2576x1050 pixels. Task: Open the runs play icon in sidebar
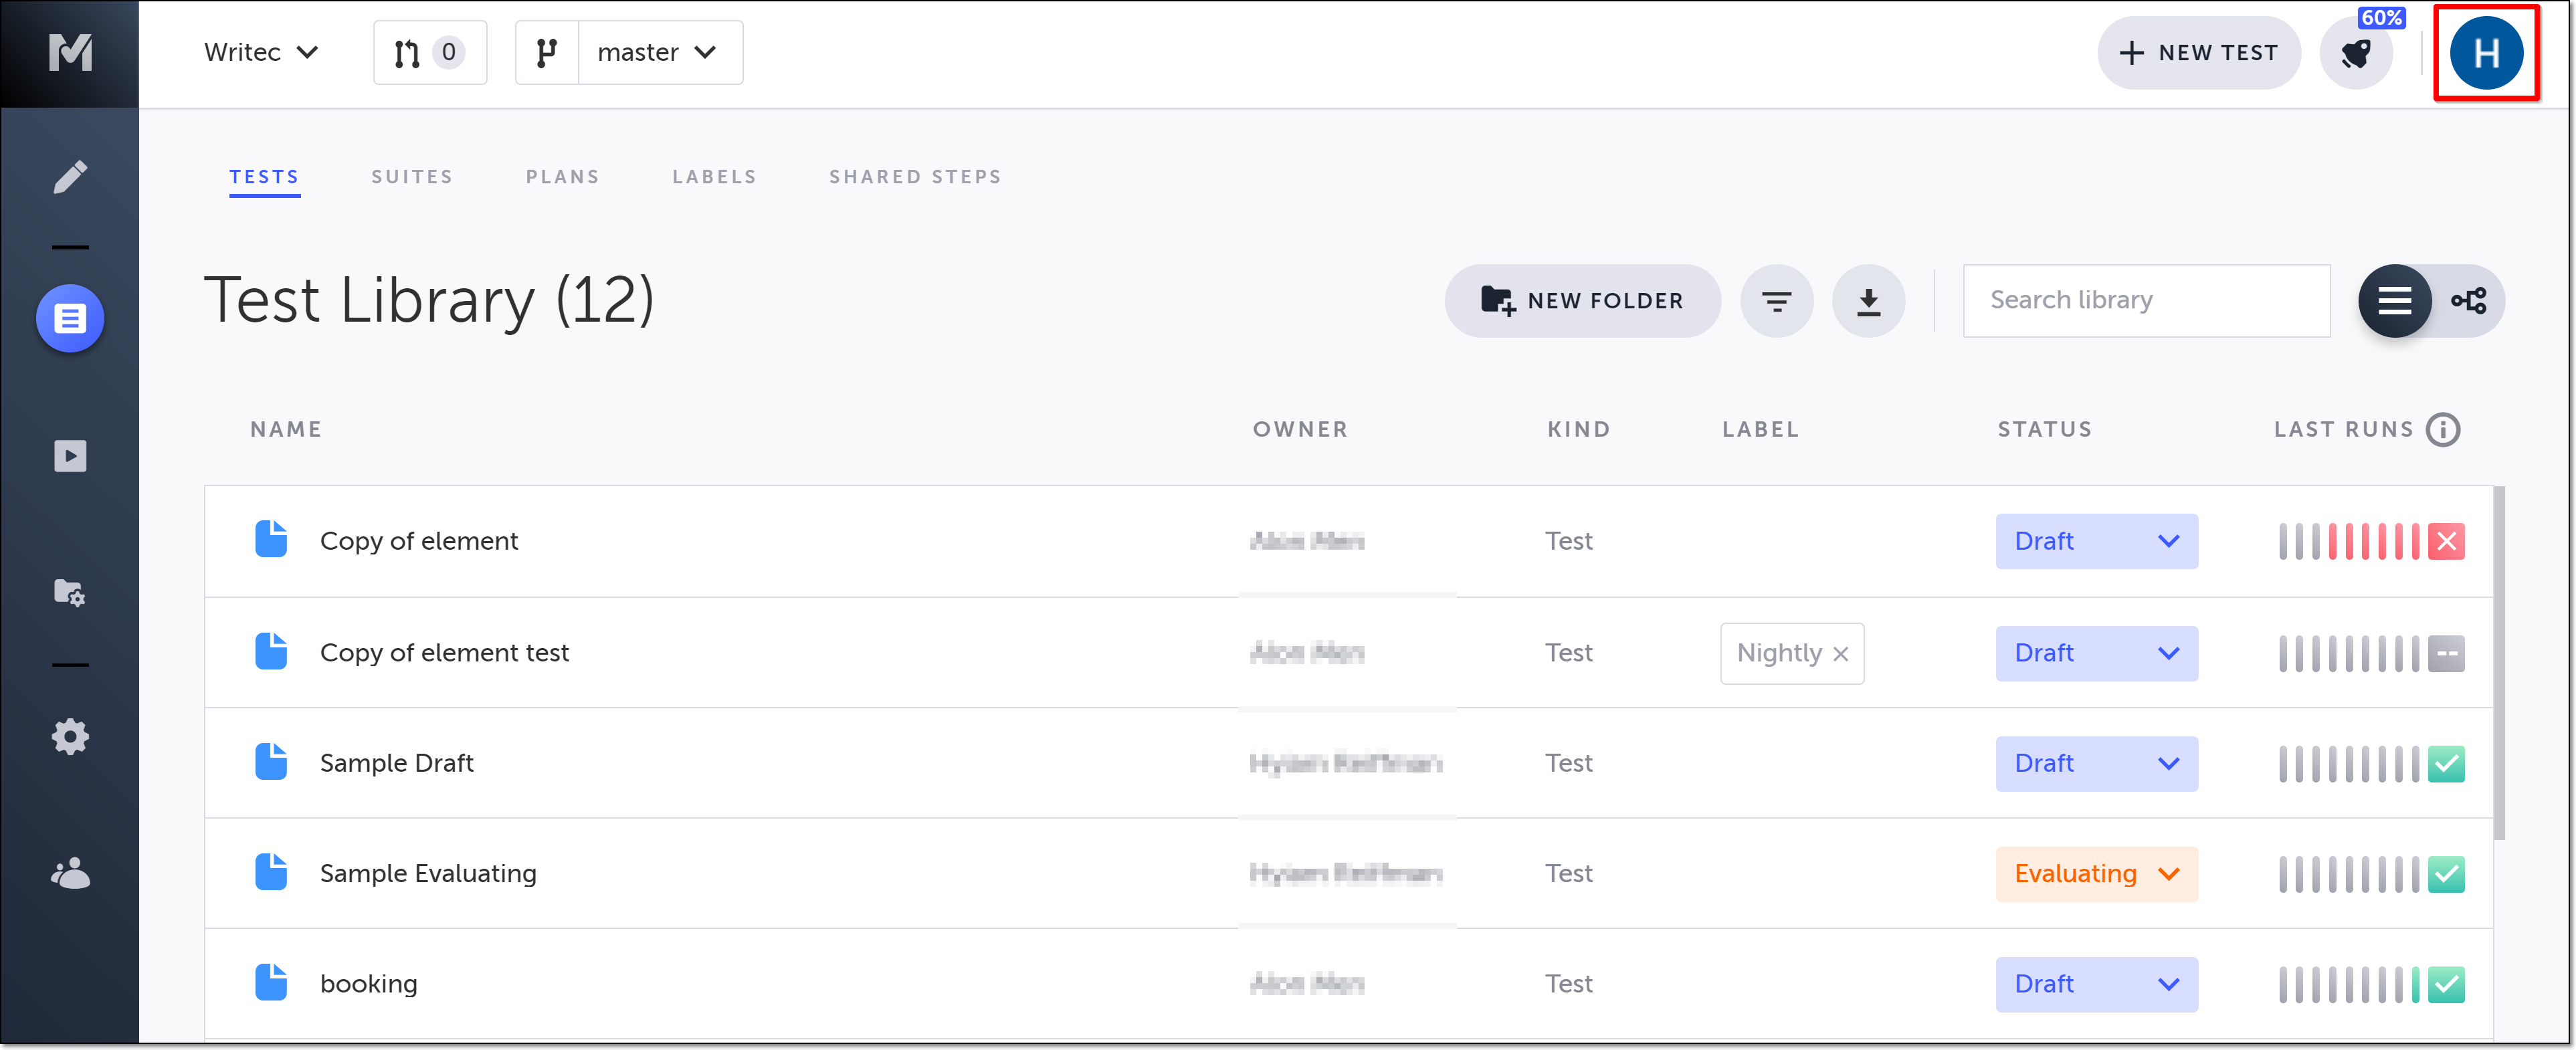tap(70, 456)
